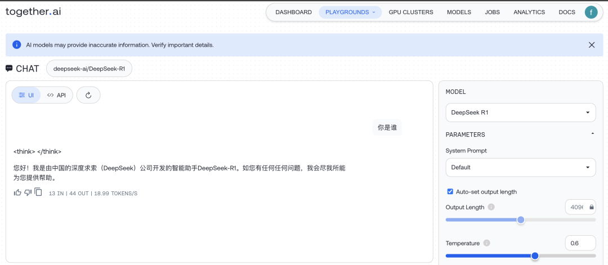Click the together.ai logo

click(33, 12)
